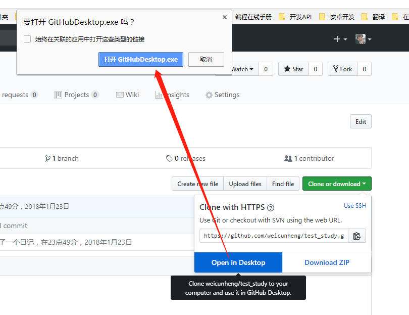The height and width of the screenshot is (315, 409).
Task: Switch to the Insights tab
Action: (x=172, y=95)
